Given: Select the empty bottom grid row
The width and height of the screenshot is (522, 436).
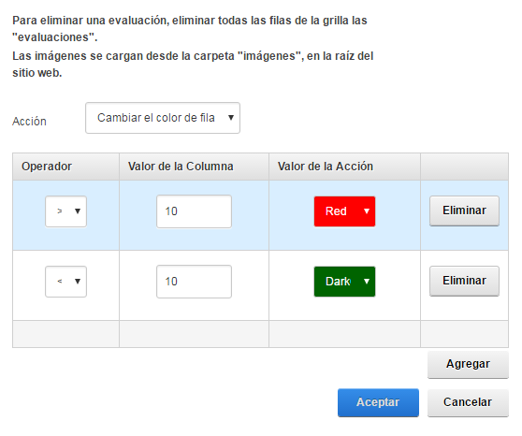Looking at the screenshot, I should pyautogui.click(x=260, y=334).
